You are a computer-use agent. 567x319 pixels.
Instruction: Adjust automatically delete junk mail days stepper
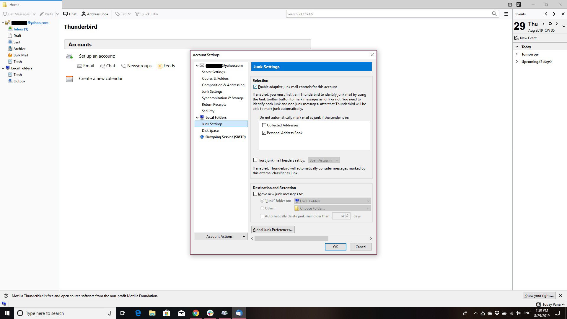pos(347,216)
